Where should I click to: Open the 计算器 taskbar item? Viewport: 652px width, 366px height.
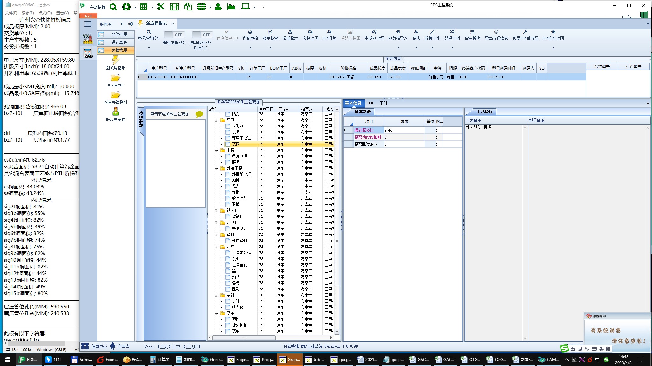pos(159,359)
